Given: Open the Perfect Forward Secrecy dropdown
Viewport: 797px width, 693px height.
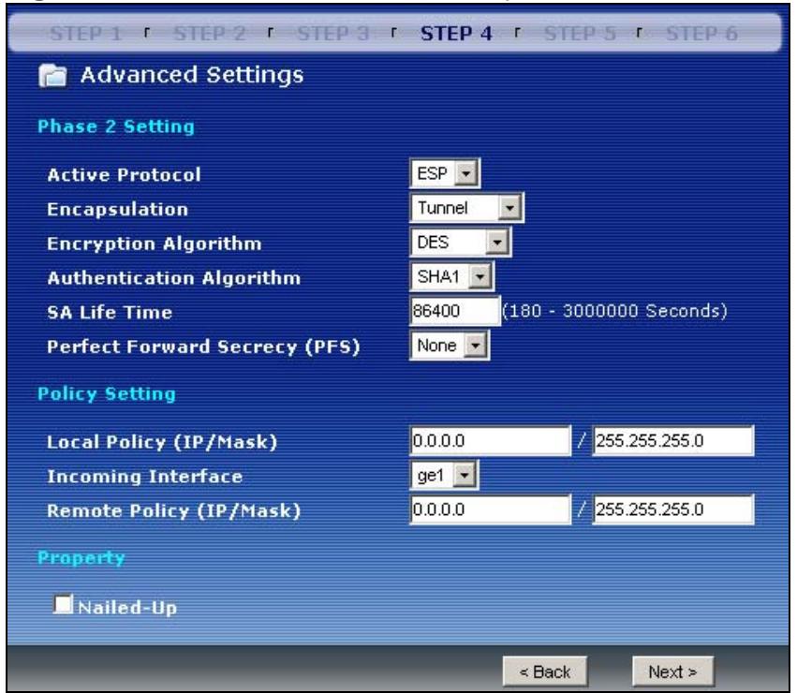Looking at the screenshot, I should [x=450, y=346].
